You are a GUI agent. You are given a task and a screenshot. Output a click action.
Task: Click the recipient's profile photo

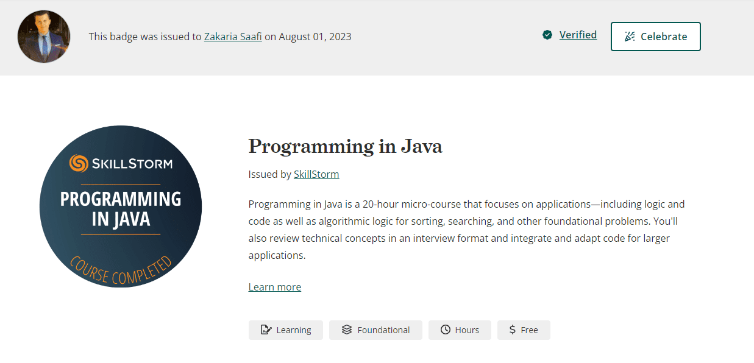pyautogui.click(x=44, y=37)
